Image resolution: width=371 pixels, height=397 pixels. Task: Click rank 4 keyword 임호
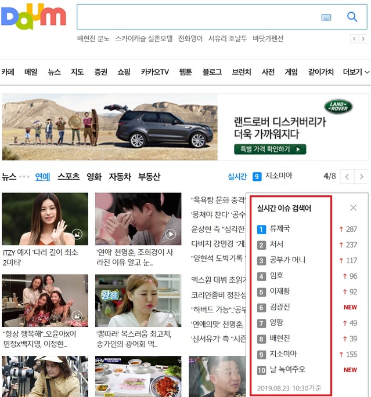click(276, 275)
